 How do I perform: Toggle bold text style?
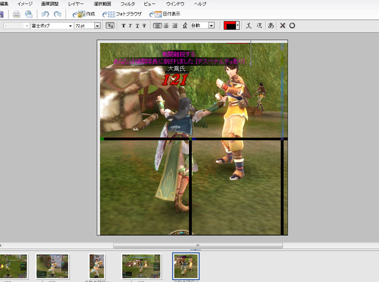(124, 26)
